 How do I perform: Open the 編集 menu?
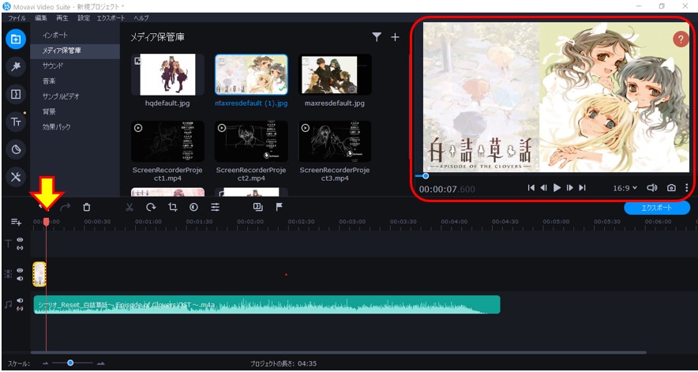coord(41,18)
